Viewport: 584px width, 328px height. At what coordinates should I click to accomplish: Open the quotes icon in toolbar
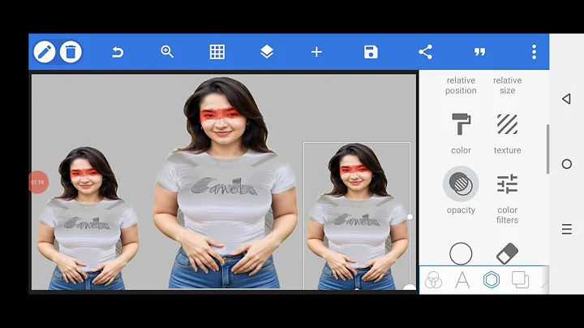pyautogui.click(x=479, y=52)
